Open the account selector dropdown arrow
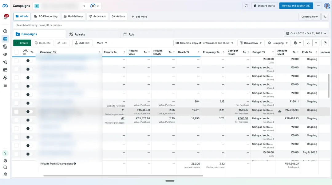This screenshot has height=185, width=332. coord(84,6)
